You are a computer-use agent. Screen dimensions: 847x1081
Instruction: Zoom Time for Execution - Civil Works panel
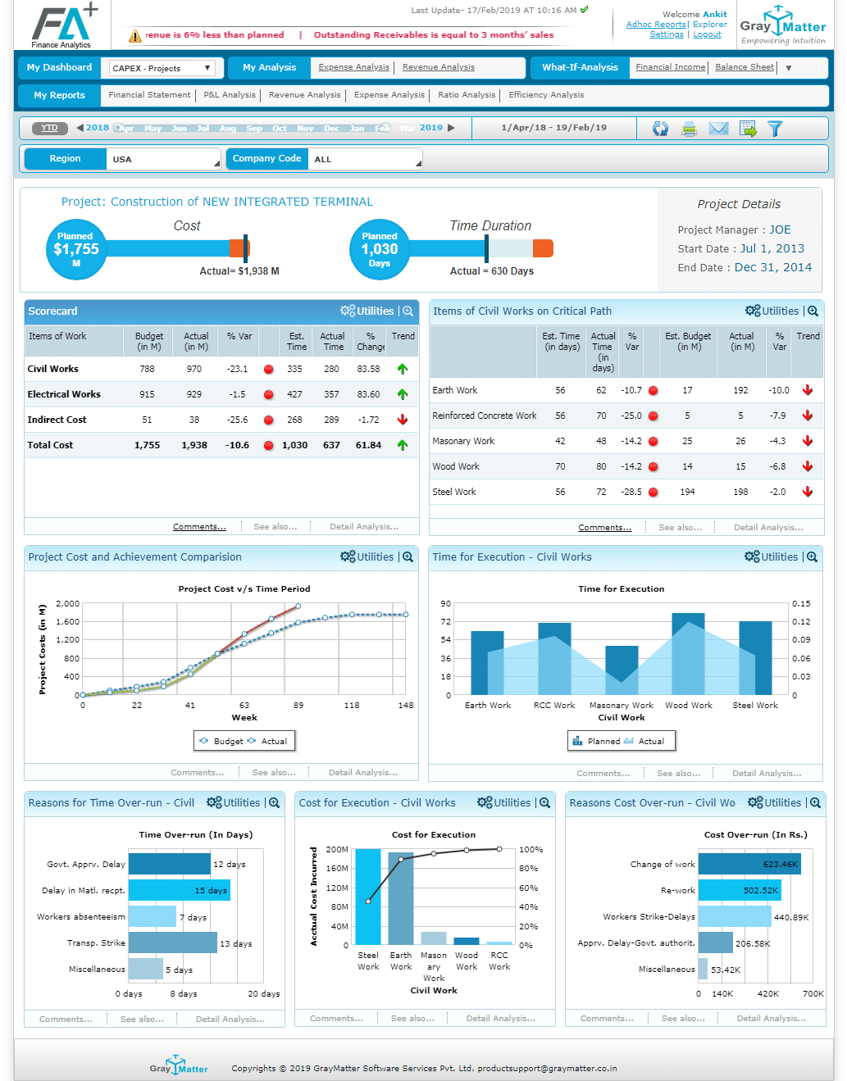pos(812,556)
